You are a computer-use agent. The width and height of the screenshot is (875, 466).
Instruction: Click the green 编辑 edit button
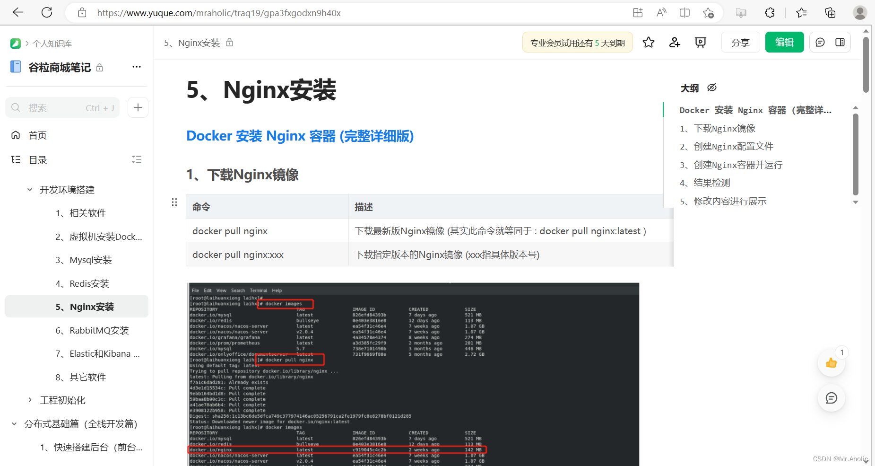tap(784, 42)
